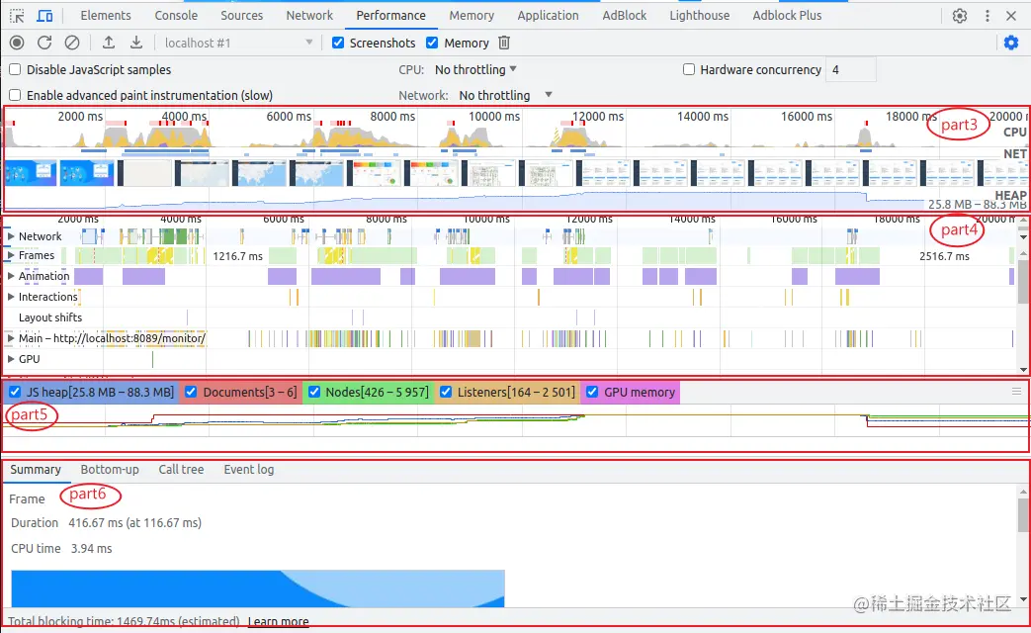Screen dimensions: 1031x633
Task: Start recording with the record button
Action: point(17,43)
